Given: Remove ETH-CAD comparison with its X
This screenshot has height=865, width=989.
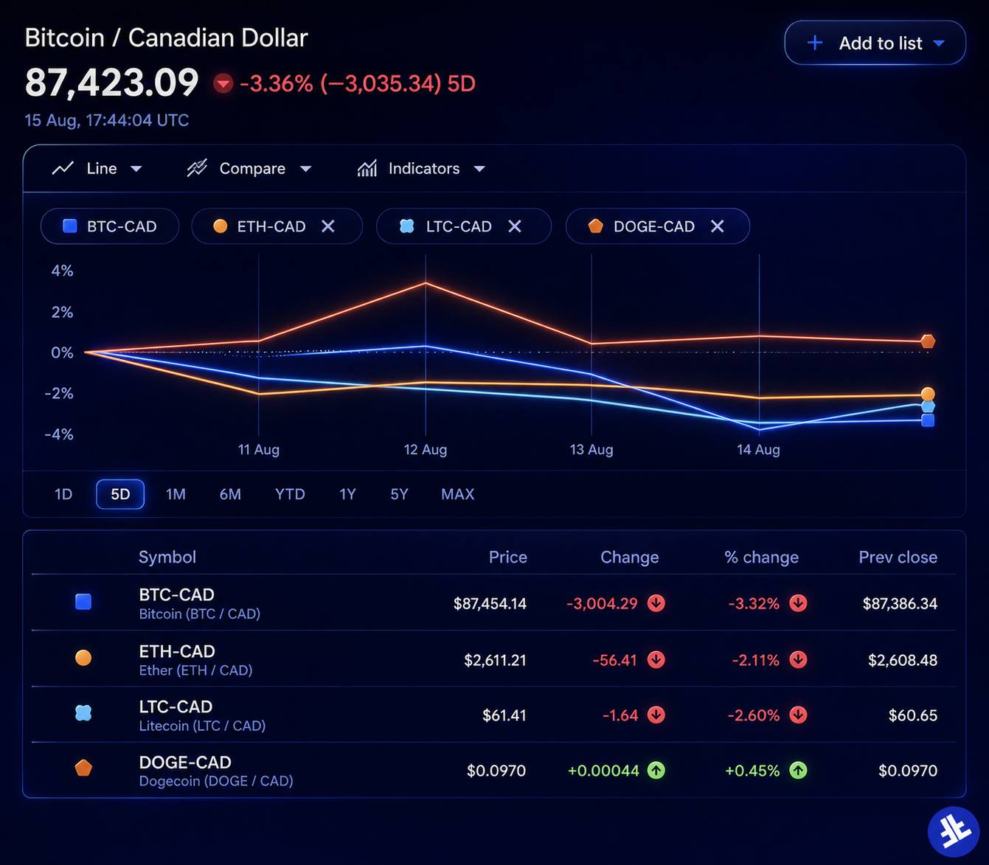Looking at the screenshot, I should [x=328, y=226].
